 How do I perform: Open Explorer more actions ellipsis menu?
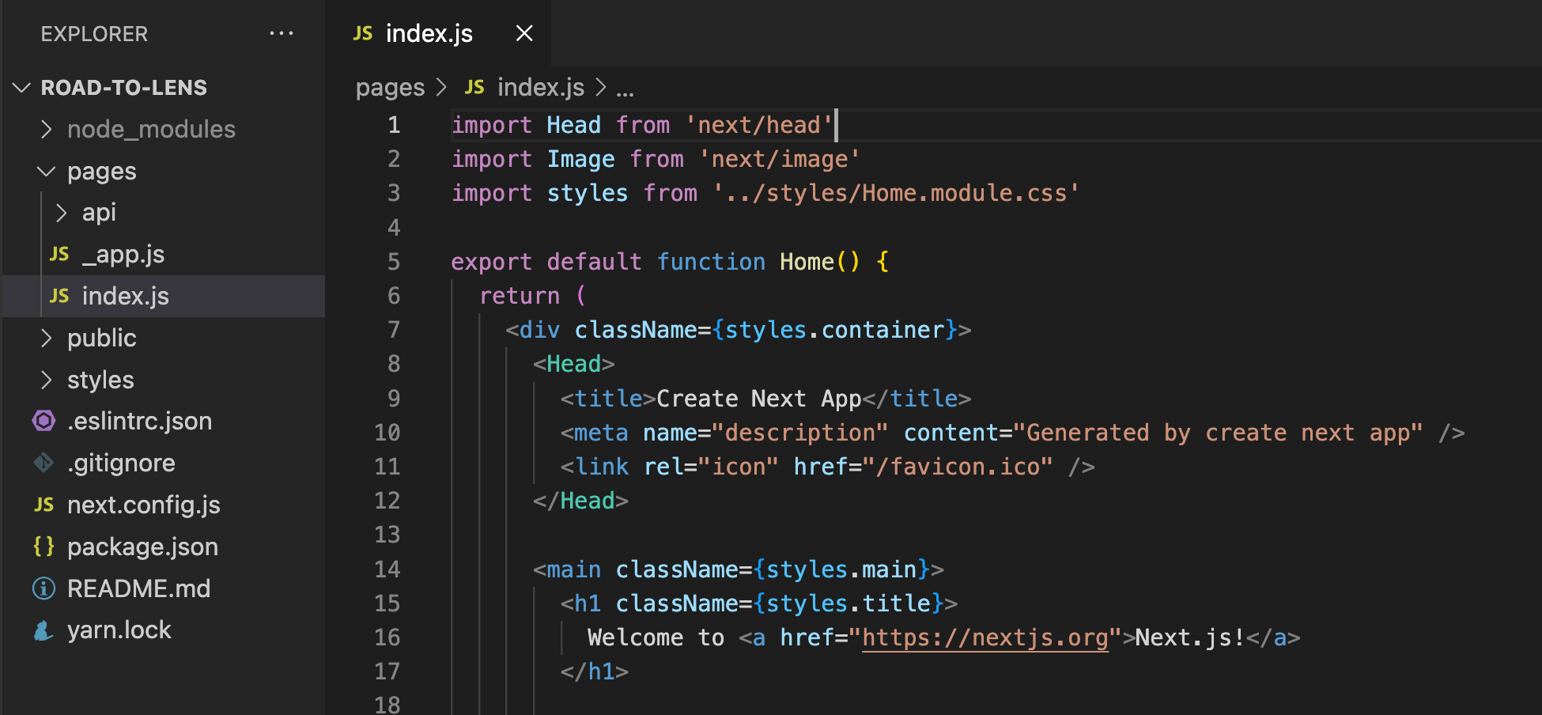pos(282,33)
